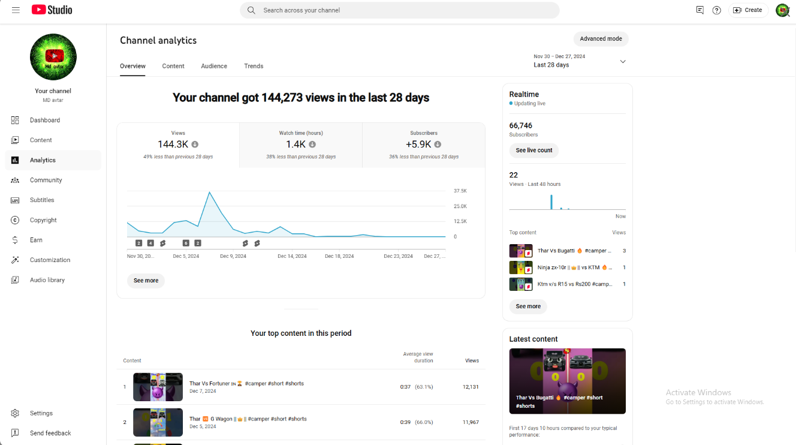796x445 pixels.
Task: Switch to the Content analytics tab
Action: (x=173, y=66)
